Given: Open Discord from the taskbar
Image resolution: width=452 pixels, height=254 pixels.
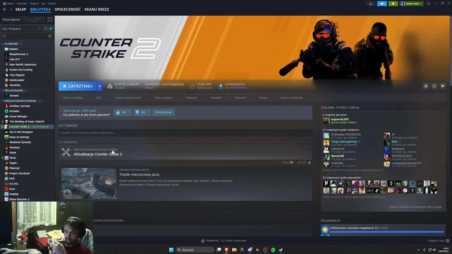Looking at the screenshot, I should (x=250, y=250).
